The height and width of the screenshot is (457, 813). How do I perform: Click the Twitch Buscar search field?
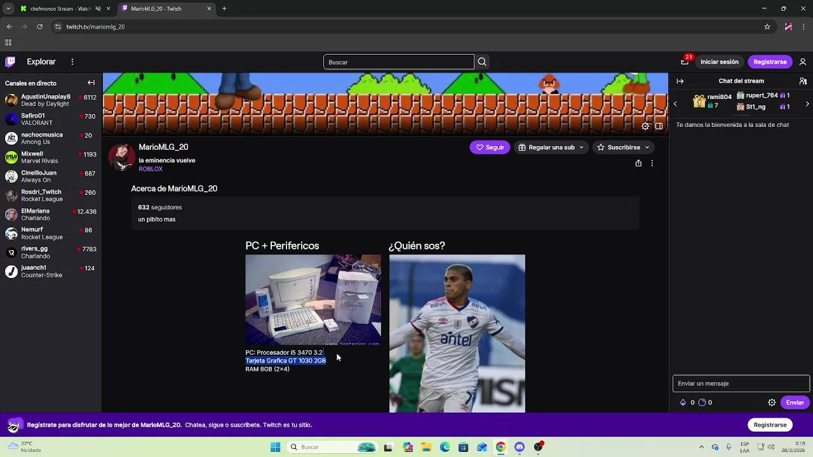398,62
